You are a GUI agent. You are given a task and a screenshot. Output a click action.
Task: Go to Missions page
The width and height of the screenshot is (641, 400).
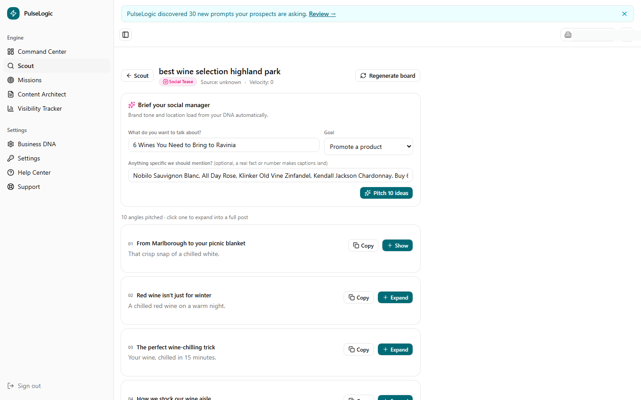pos(57,80)
